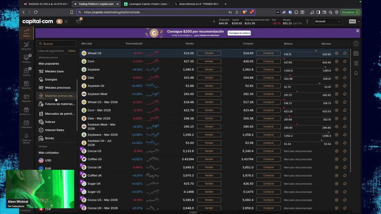Click the Buscar search field
381x214 pixels.
(x=57, y=44)
